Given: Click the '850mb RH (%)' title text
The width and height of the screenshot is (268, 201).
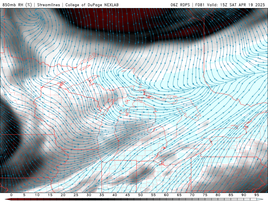Looking at the screenshot, I should point(17,5).
